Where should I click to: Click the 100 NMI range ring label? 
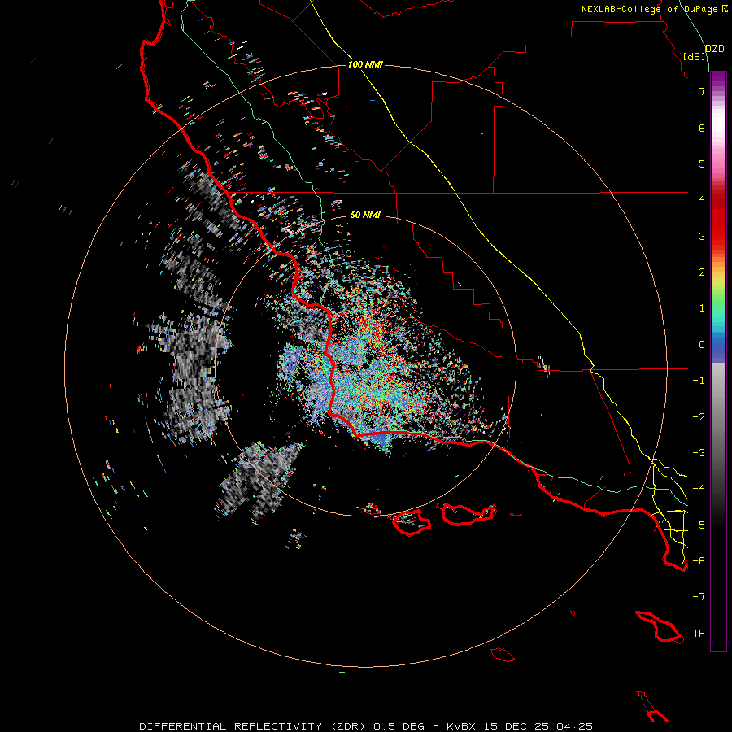point(365,64)
